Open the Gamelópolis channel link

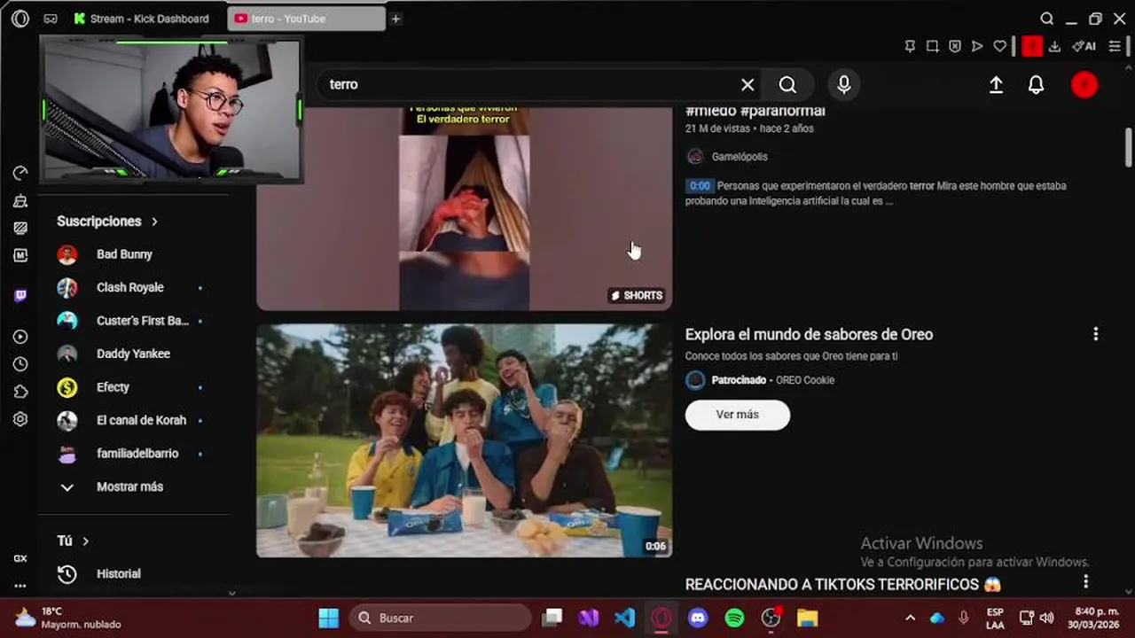point(740,157)
